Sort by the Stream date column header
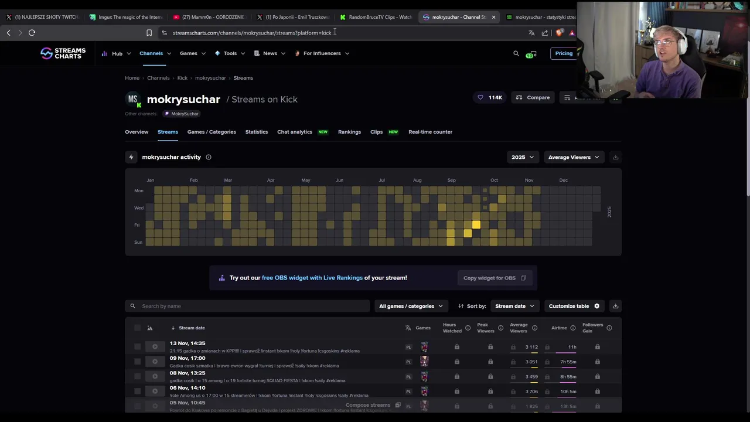This screenshot has height=422, width=750. click(x=192, y=328)
